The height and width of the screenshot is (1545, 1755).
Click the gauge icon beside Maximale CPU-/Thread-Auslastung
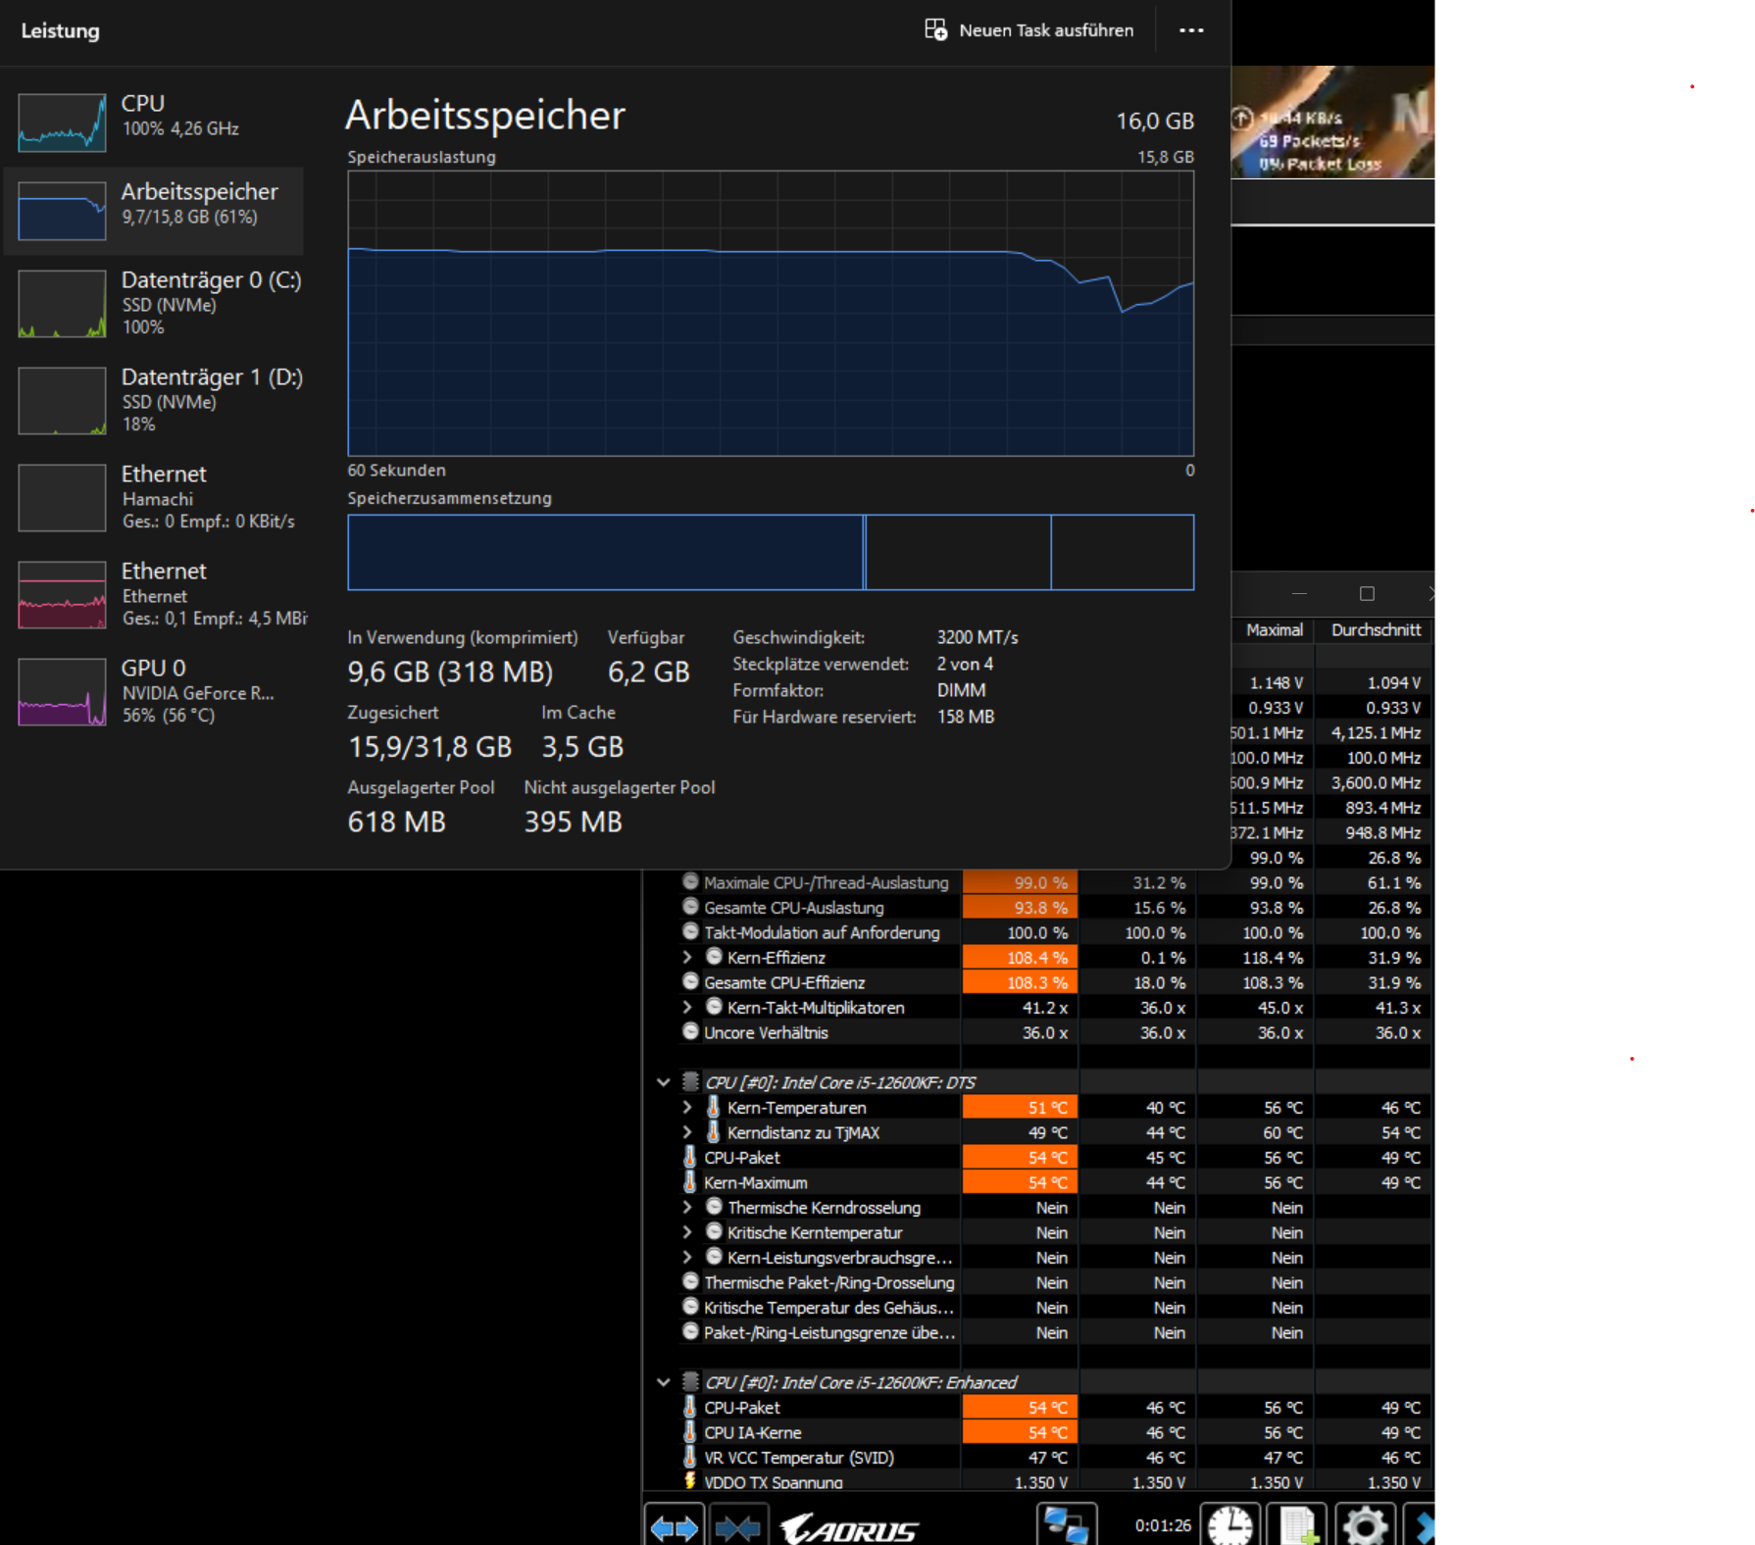click(x=690, y=882)
